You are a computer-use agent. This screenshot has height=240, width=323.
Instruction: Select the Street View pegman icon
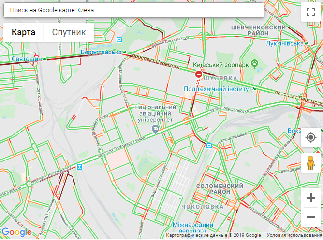click(x=311, y=163)
